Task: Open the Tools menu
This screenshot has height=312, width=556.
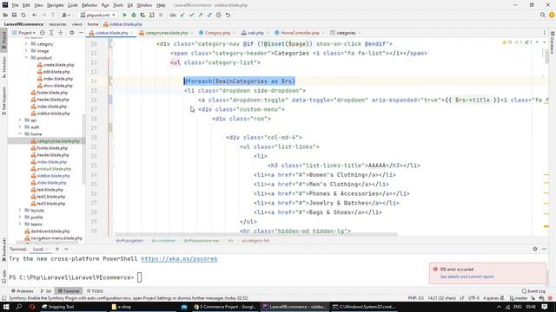Action: [x=118, y=5]
